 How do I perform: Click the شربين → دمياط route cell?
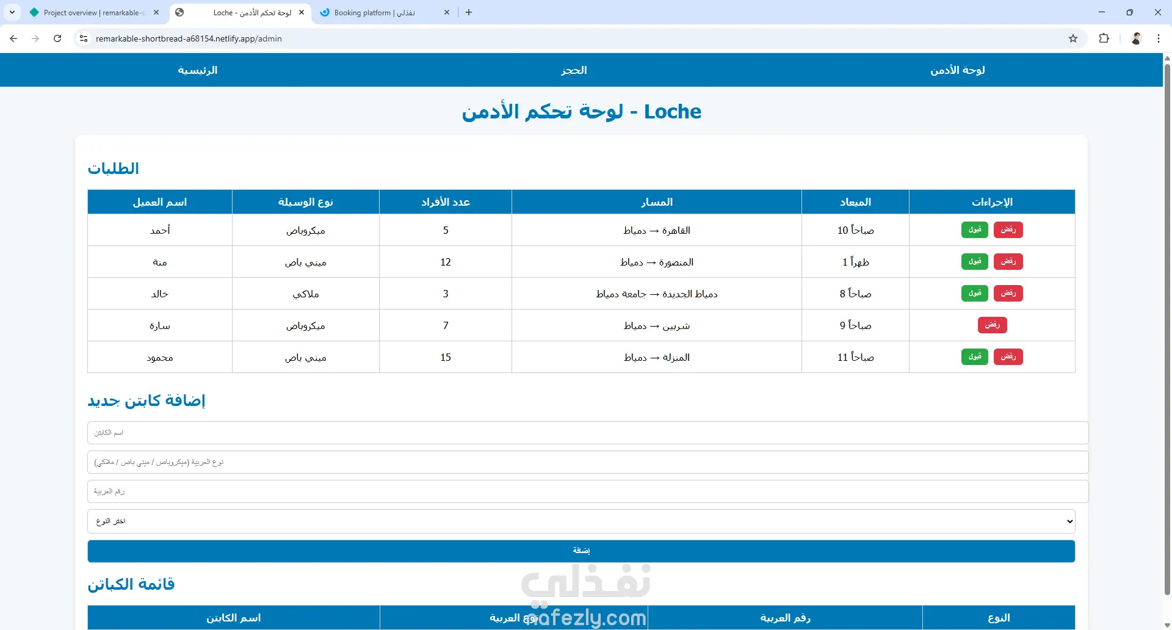pyautogui.click(x=657, y=325)
